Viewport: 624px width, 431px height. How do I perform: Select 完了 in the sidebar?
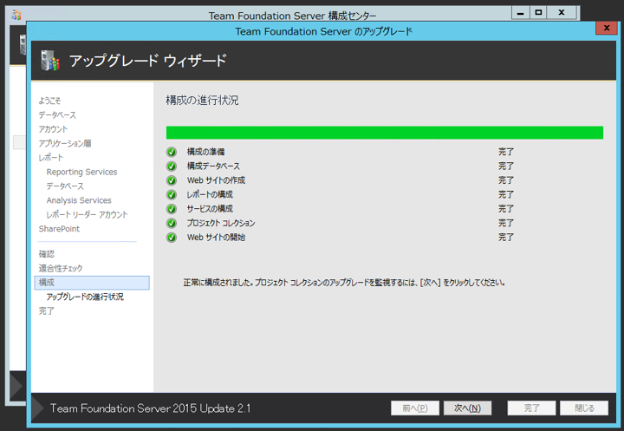[46, 311]
